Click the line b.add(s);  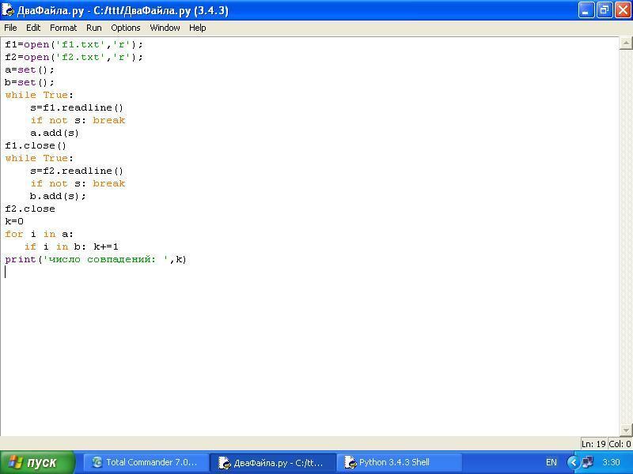[58, 196]
